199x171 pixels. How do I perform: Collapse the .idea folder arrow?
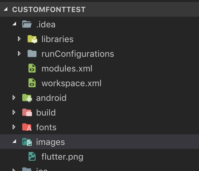click(x=14, y=24)
